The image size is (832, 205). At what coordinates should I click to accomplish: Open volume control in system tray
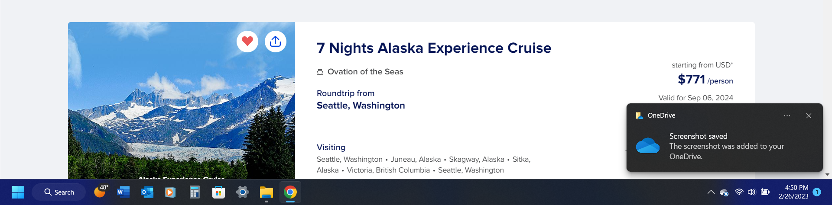[752, 192]
